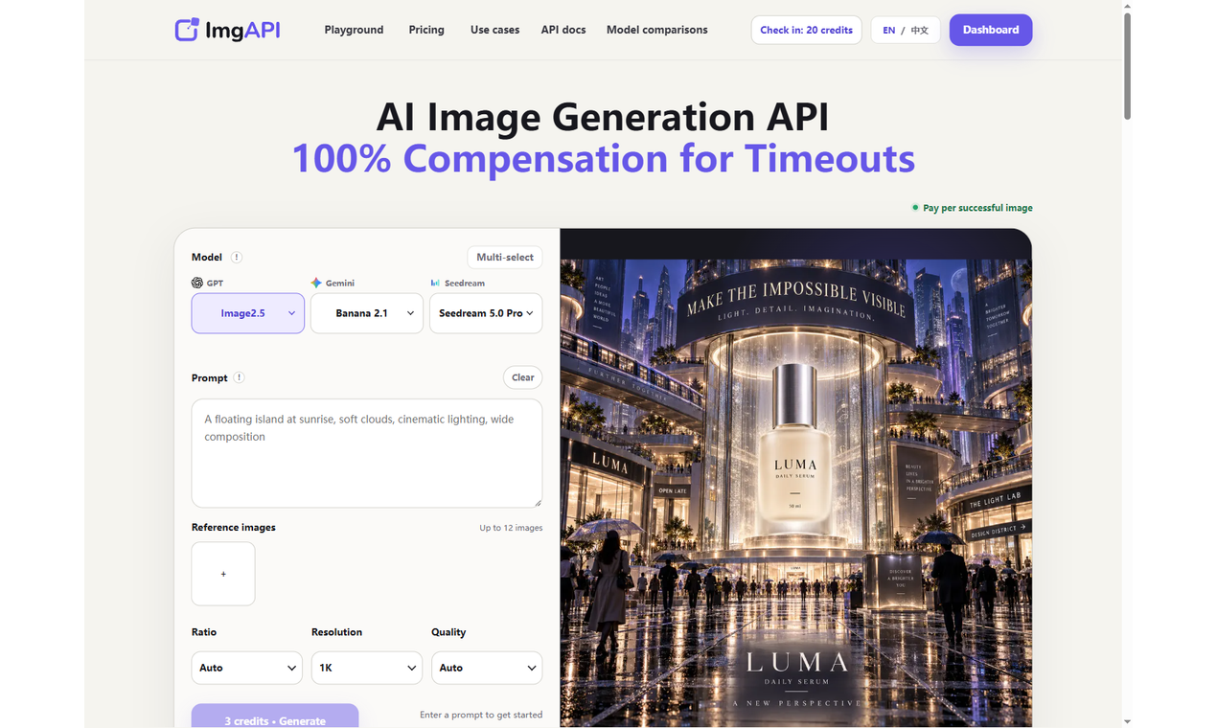The height and width of the screenshot is (728, 1217).
Task: Clear the prompt with the Clear button
Action: pos(523,377)
